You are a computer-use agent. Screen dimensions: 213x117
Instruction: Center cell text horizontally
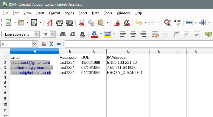tap(133, 34)
